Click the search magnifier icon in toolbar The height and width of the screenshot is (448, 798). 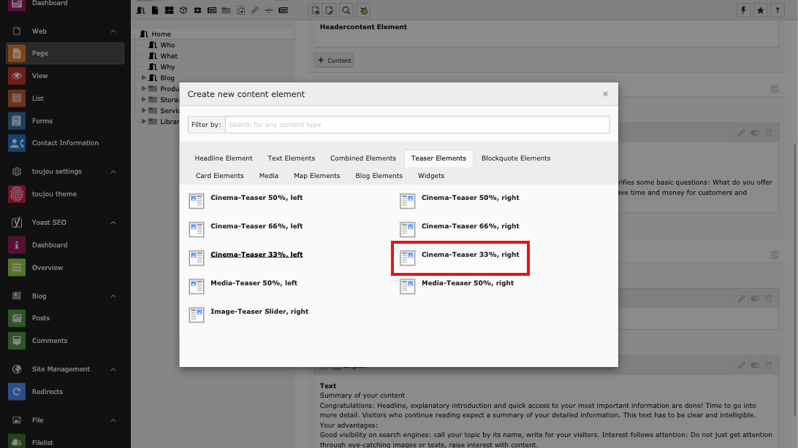[346, 10]
